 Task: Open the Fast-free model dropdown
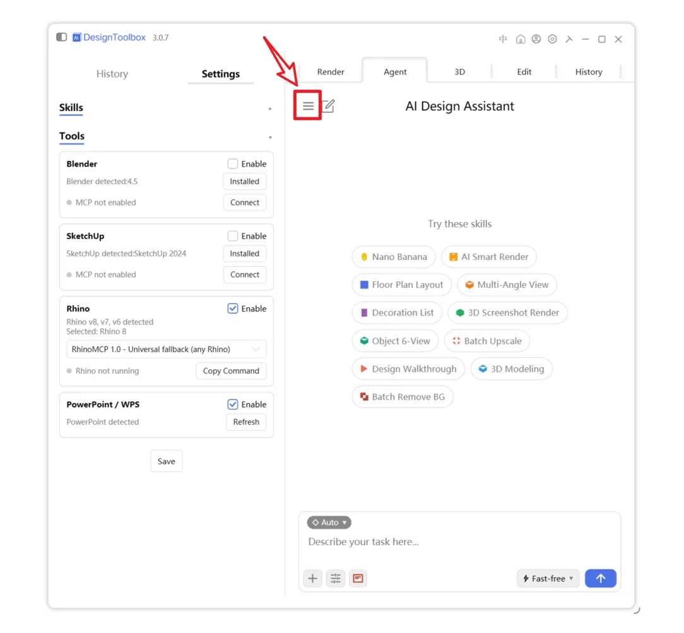coord(548,579)
